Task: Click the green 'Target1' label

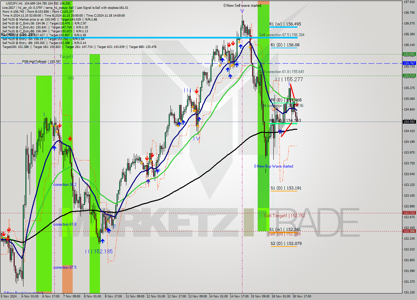Action: click(x=66, y=57)
